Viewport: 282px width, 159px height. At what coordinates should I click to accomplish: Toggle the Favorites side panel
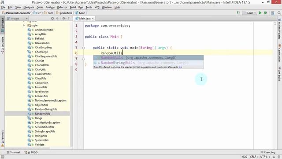click(3, 138)
